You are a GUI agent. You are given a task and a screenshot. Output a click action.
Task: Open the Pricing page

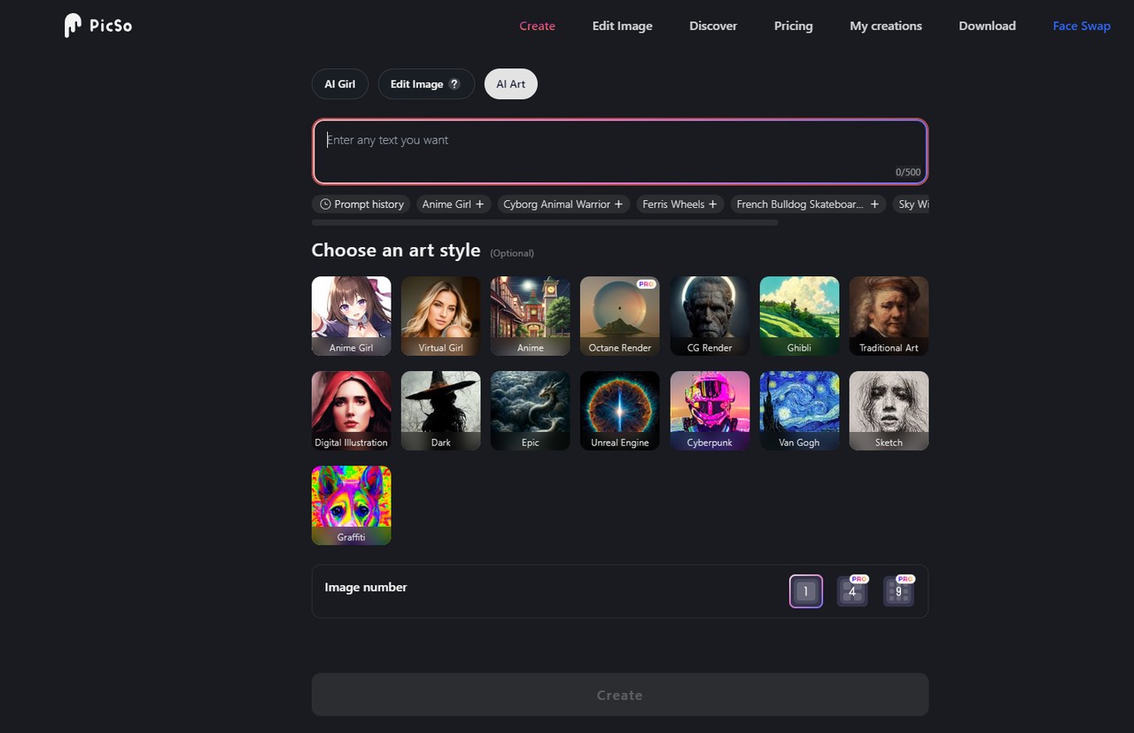(793, 26)
